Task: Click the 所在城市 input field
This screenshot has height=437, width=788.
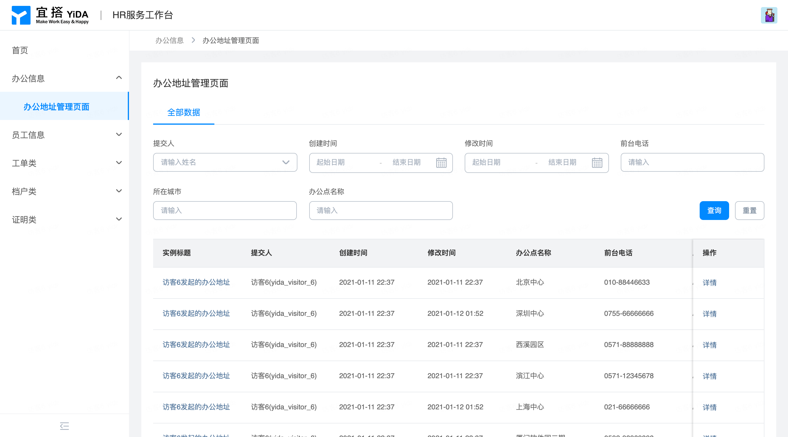Action: tap(225, 211)
